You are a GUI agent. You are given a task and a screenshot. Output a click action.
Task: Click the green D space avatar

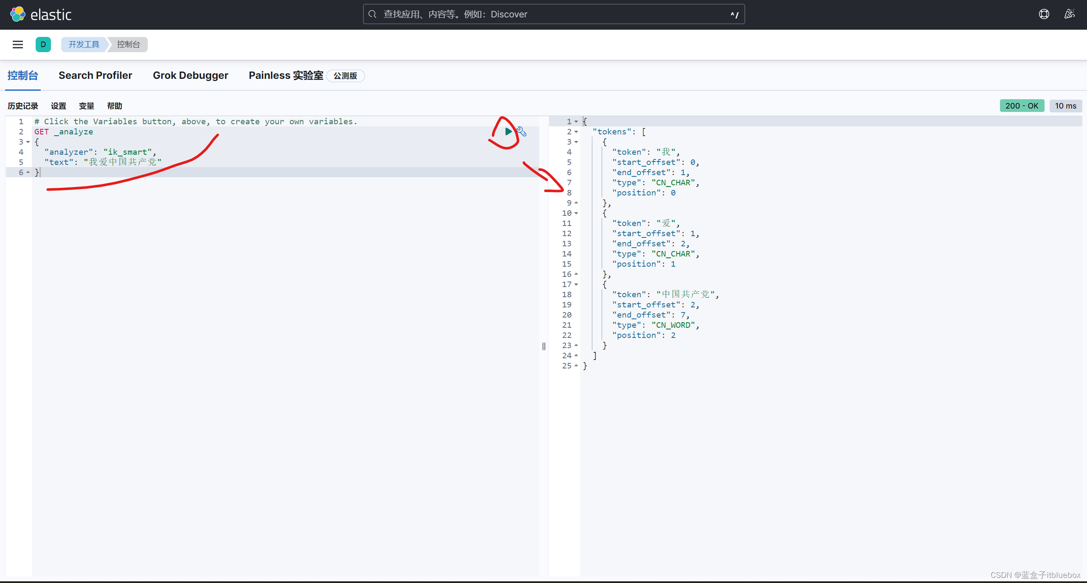[43, 45]
